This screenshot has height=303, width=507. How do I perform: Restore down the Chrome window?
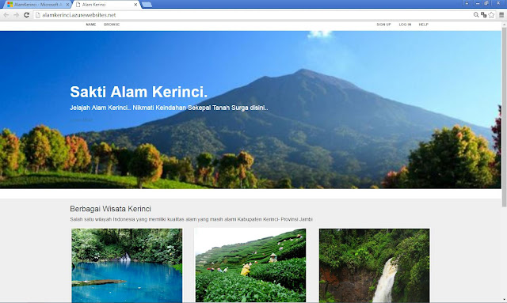click(x=486, y=3)
